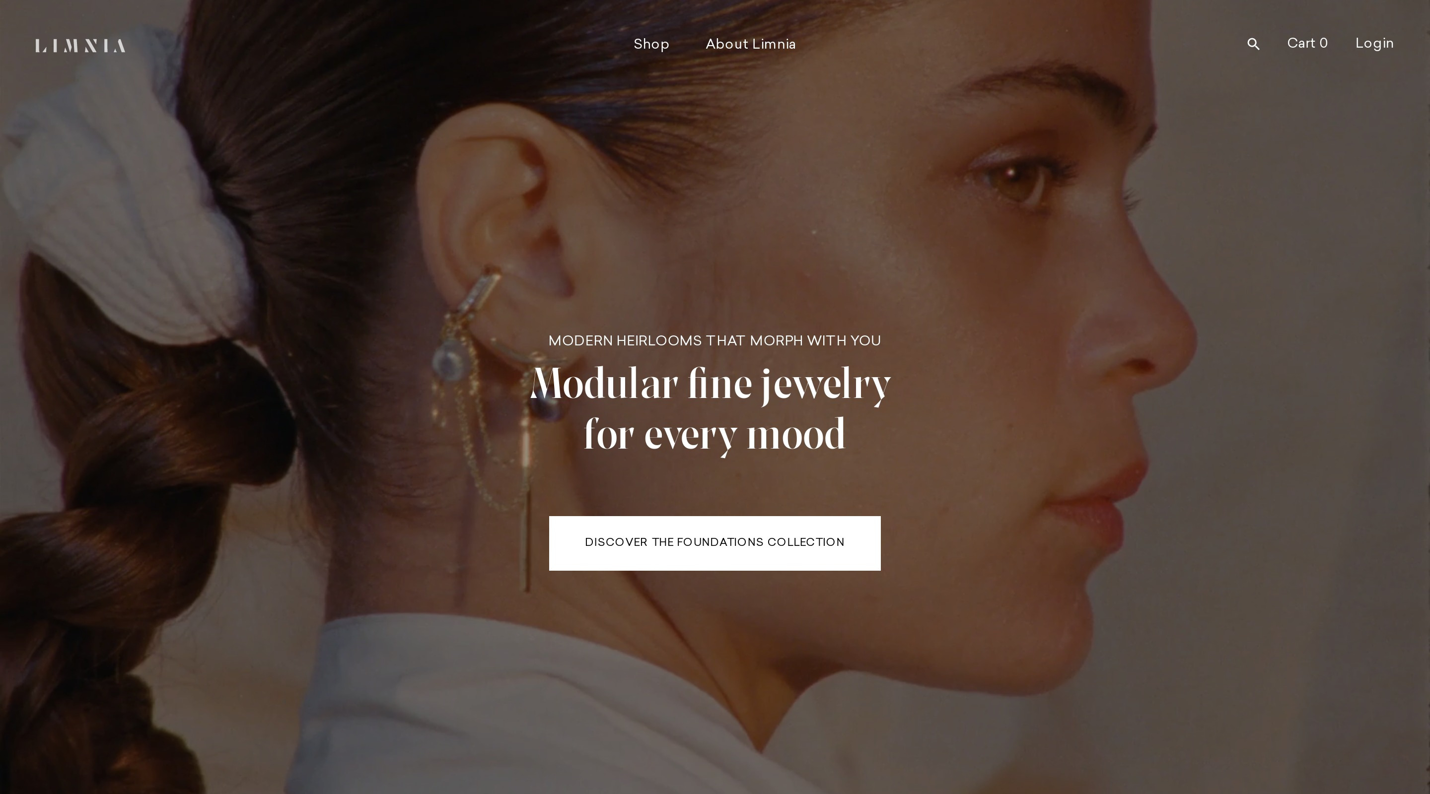Click the 'Modern heirlooms that morph' tagline
1430x794 pixels.
715,341
